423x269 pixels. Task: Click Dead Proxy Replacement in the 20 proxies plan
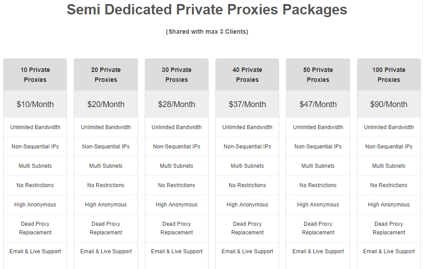coord(106,228)
